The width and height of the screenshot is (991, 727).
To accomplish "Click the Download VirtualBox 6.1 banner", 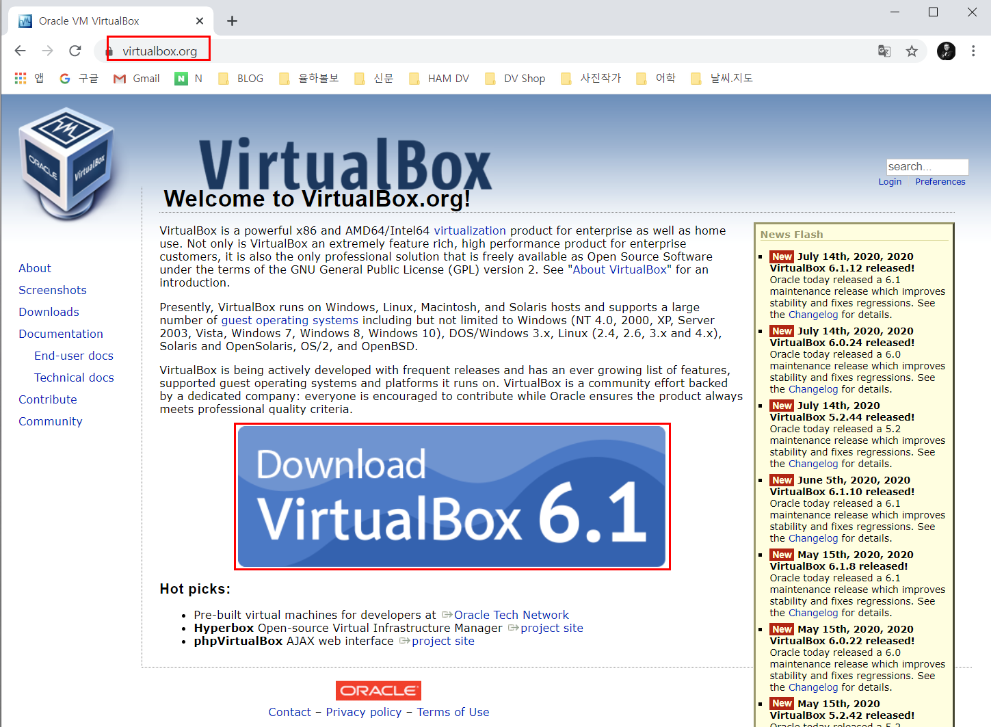I will [452, 497].
